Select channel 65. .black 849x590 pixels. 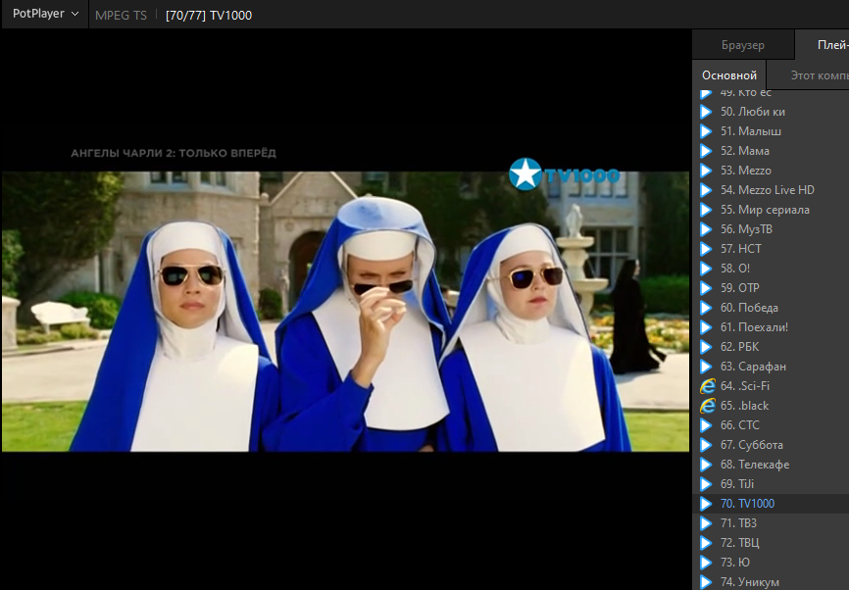pyautogui.click(x=771, y=406)
